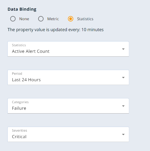Click the arrow icon beside Critical

tap(123, 134)
